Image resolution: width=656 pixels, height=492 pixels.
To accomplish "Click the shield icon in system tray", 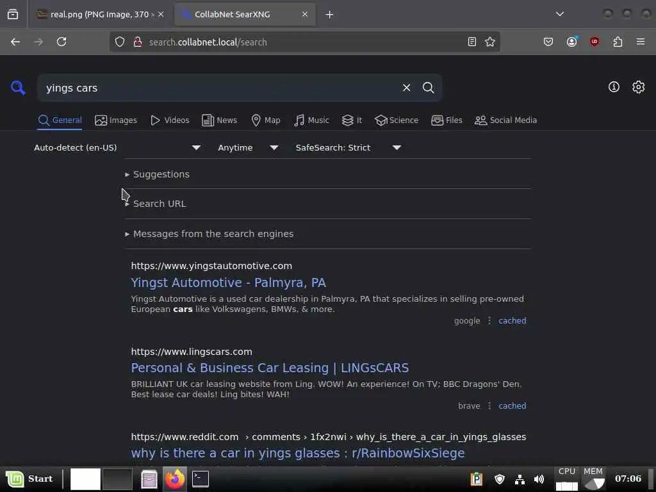I will click(500, 479).
